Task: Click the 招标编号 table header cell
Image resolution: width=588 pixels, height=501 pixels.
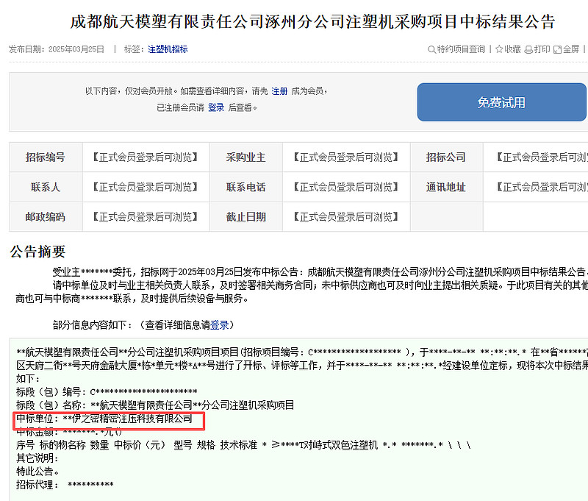Action: pos(46,157)
